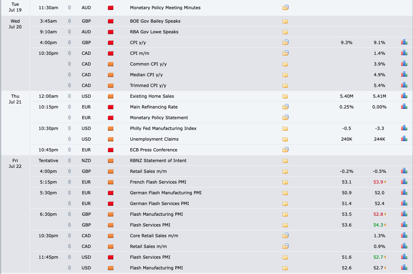Open the Median CPI y/y event

(149, 75)
